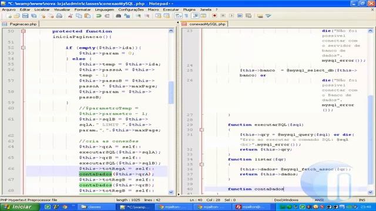Click the FileZilla taskbar button

[x=250, y=207]
